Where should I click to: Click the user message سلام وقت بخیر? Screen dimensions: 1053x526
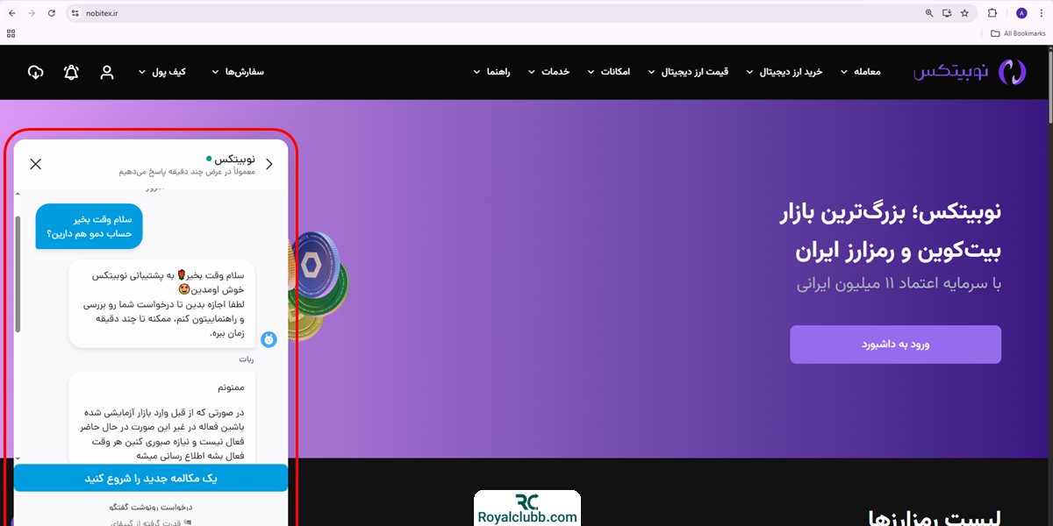coord(90,226)
